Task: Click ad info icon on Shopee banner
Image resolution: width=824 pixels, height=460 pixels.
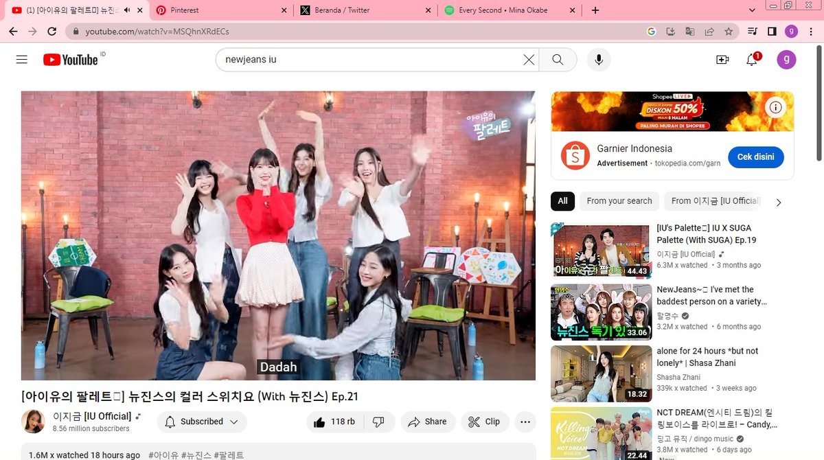Action: 776,107
